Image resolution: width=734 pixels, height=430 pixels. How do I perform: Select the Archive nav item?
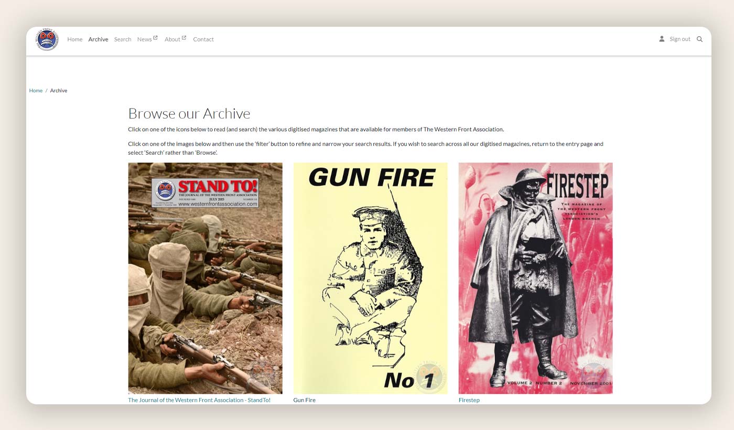coord(98,39)
